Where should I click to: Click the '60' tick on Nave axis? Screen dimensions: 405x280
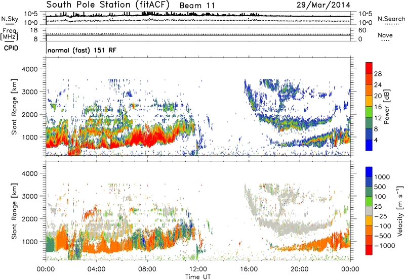coord(362,30)
